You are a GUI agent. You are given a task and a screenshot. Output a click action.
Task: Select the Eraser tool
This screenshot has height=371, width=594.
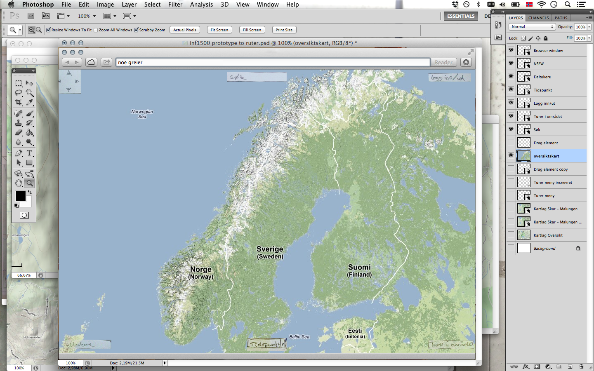(x=19, y=132)
